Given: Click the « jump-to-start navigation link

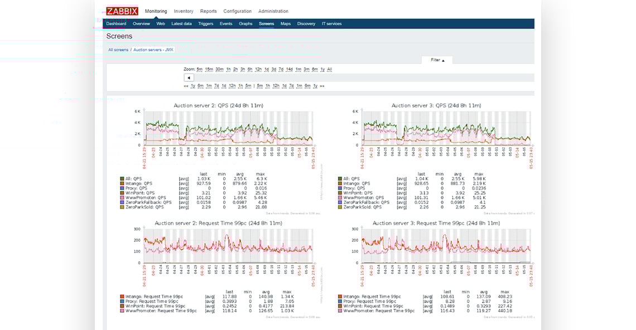Looking at the screenshot, I should pyautogui.click(x=186, y=86).
